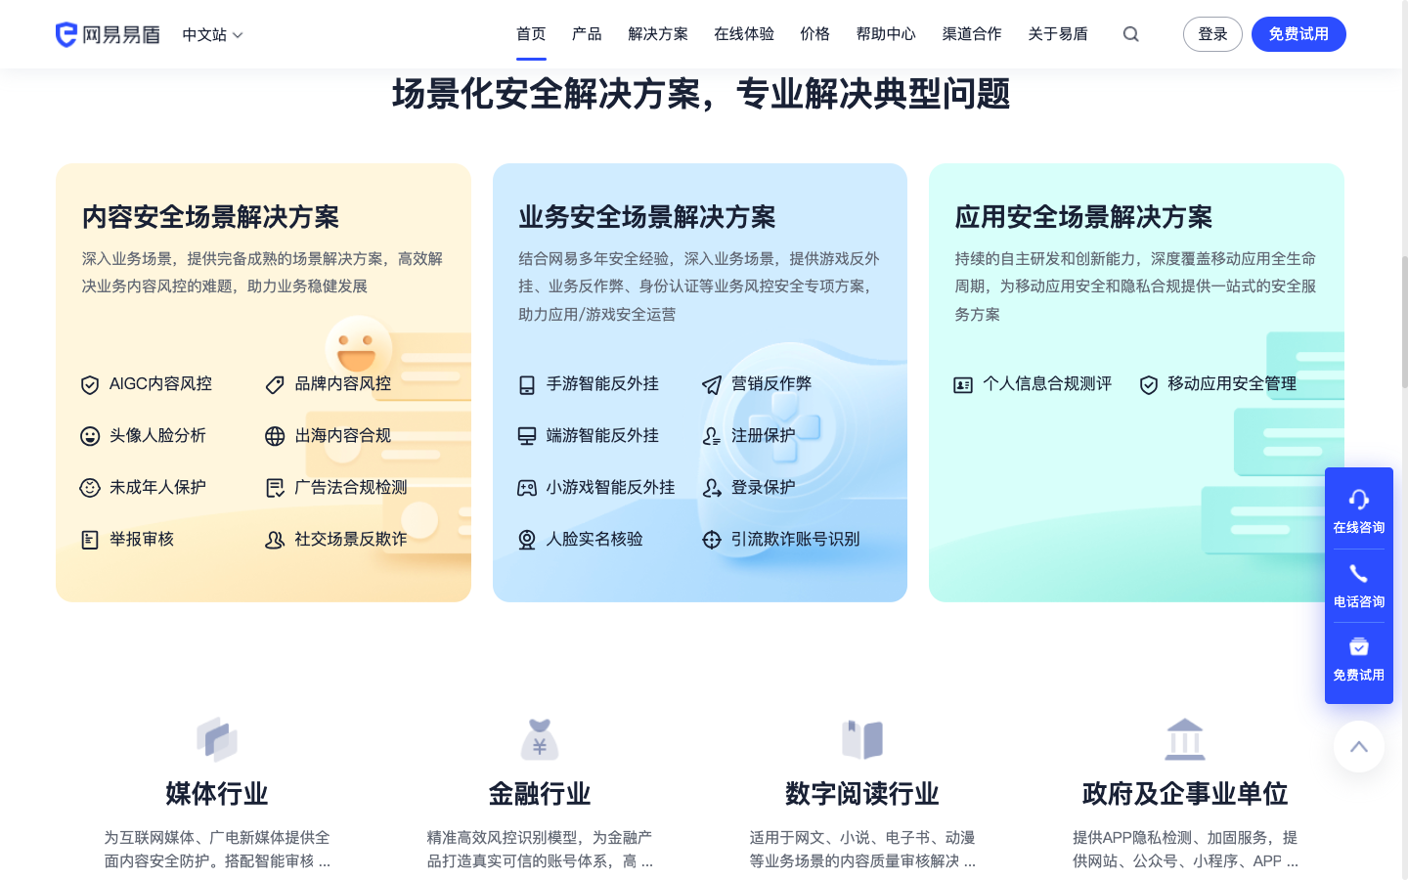Image resolution: width=1408 pixels, height=880 pixels.
Task: Click the 举报审核 report icon
Action: point(90,540)
